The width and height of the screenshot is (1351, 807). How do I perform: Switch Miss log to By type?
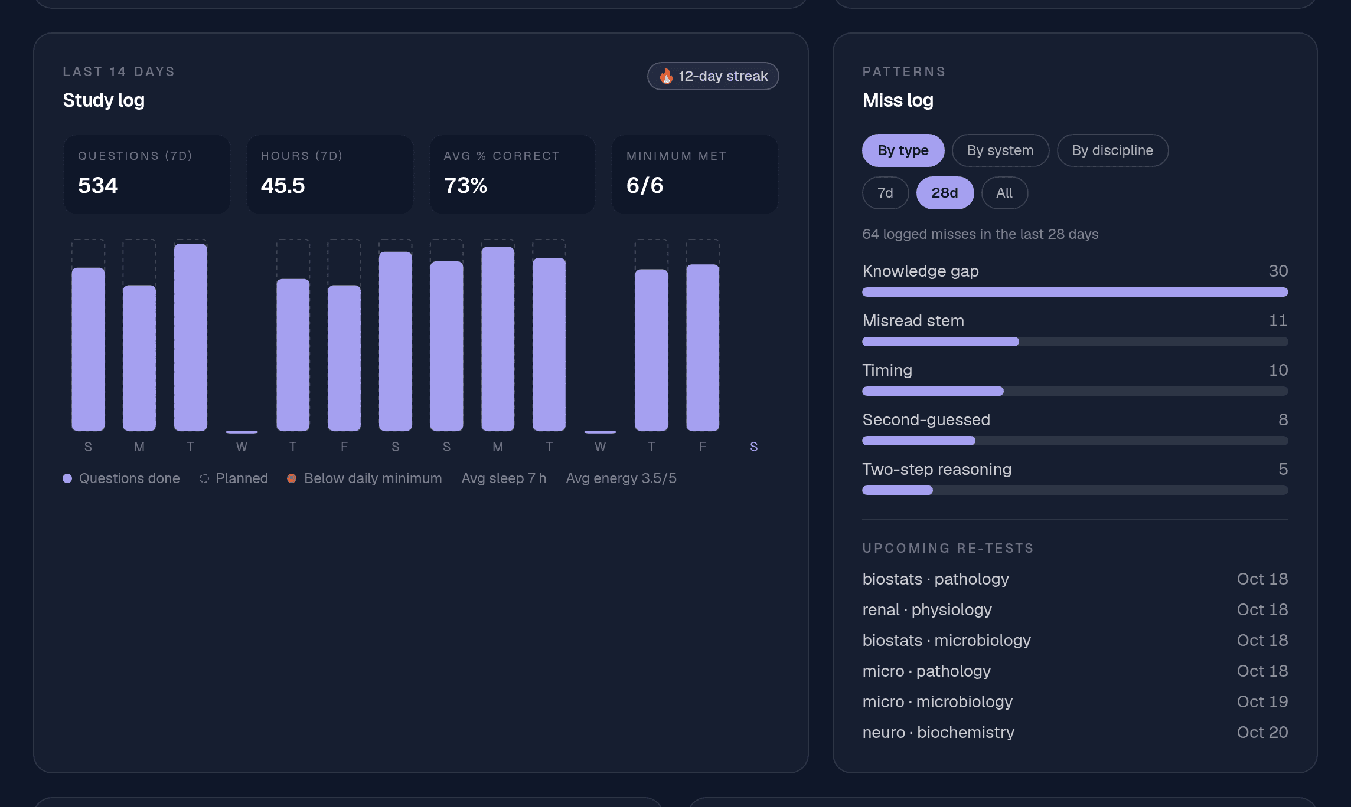click(x=903, y=150)
